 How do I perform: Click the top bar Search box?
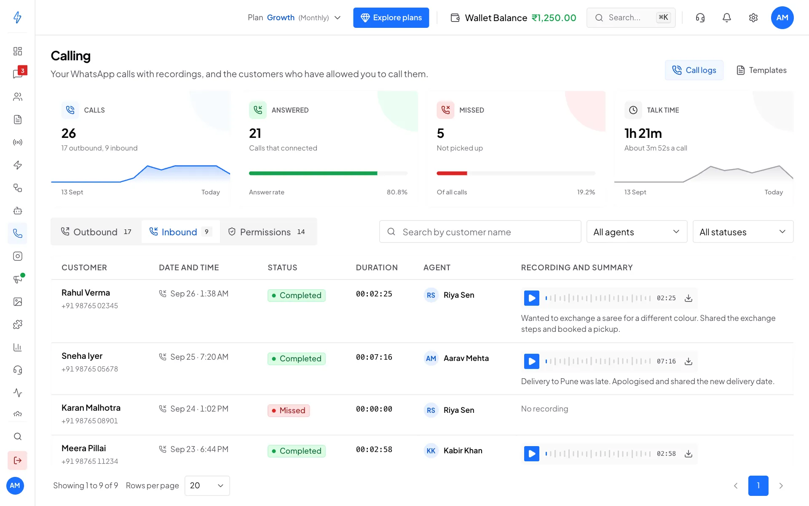point(631,18)
